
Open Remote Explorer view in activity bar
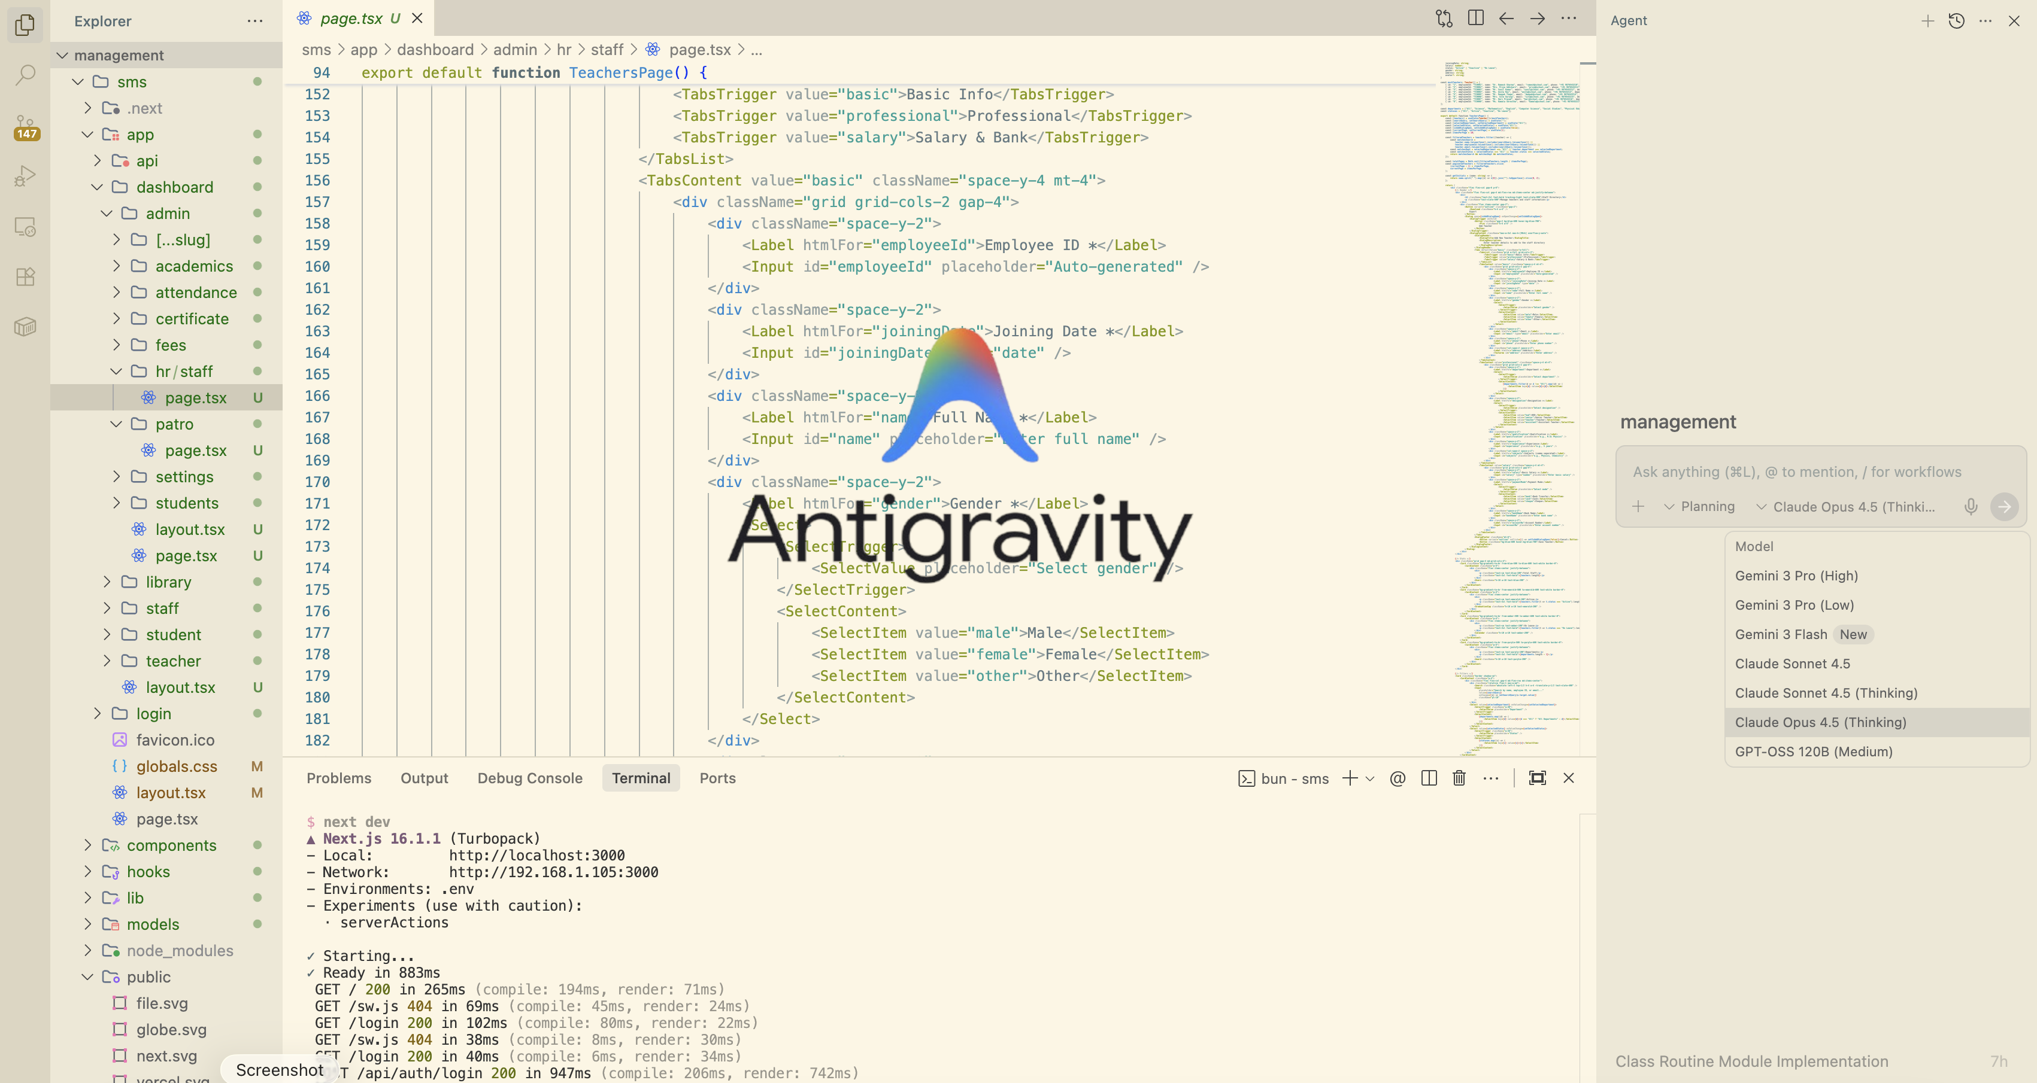25,227
